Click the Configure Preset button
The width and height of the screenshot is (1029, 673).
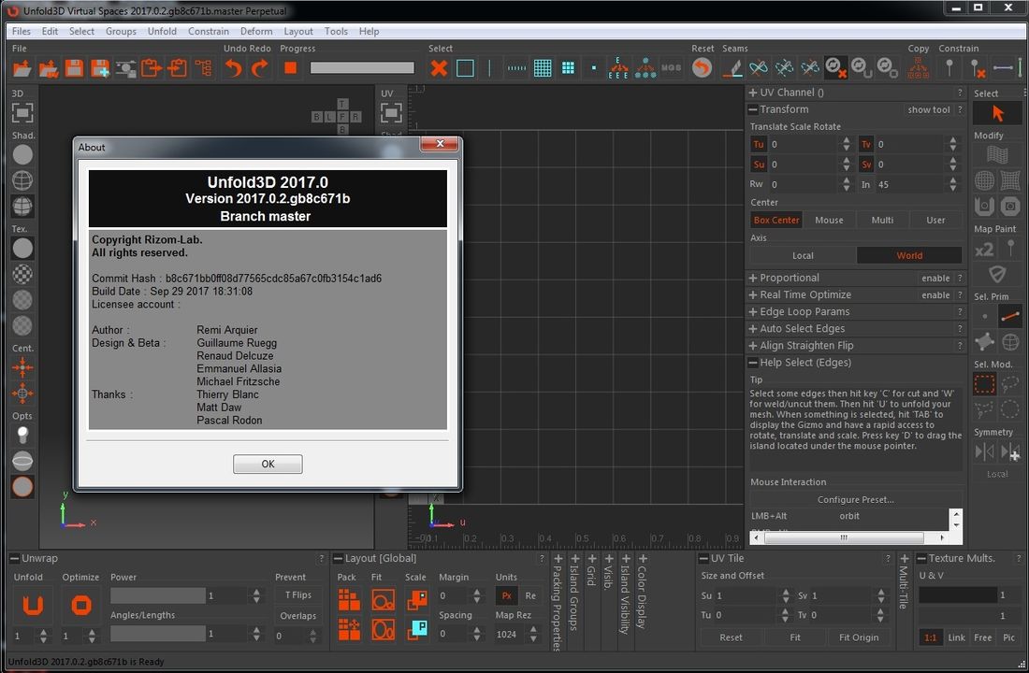[855, 499]
